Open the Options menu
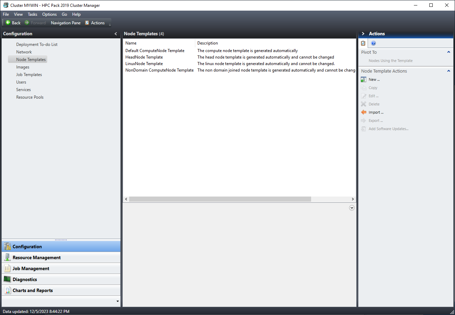Image resolution: width=455 pixels, height=315 pixels. click(49, 14)
